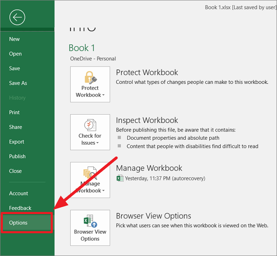Click the lock and key Protect Workbook icon
The width and height of the screenshot is (277, 256).
click(x=90, y=77)
